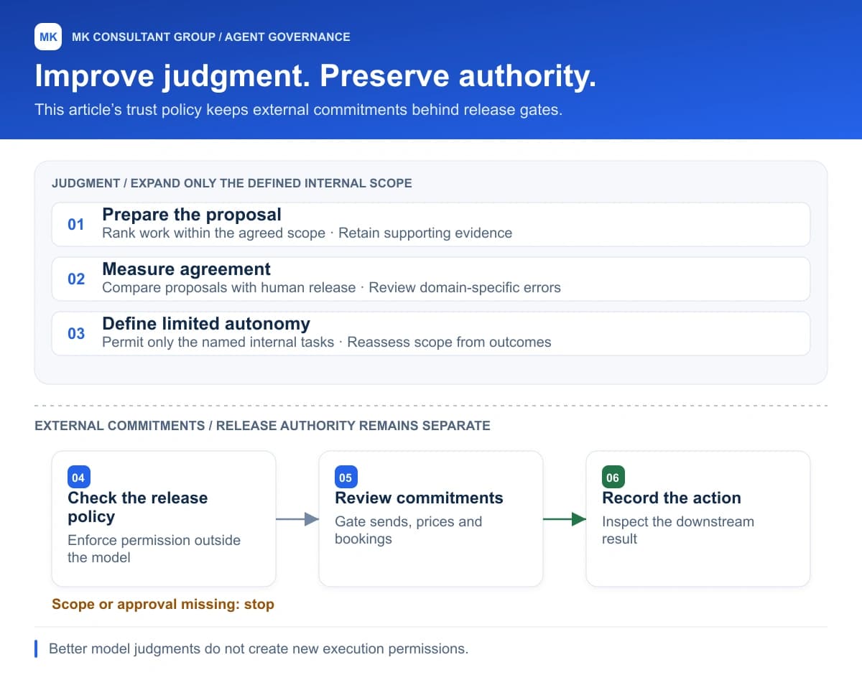This screenshot has height=675, width=862.
Task: Click 'MK CONSULTANT GROUP / AGENT GOVERNANCE' header text
Action: (211, 37)
